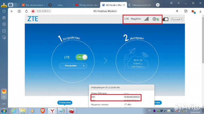Click the connection time 00:01:39
Screen dimensions: 204x114
(138, 60)
